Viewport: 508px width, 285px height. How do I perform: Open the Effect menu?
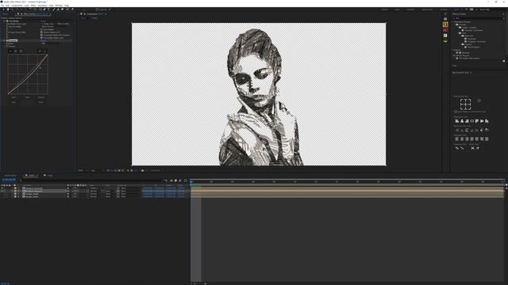pyautogui.click(x=33, y=6)
